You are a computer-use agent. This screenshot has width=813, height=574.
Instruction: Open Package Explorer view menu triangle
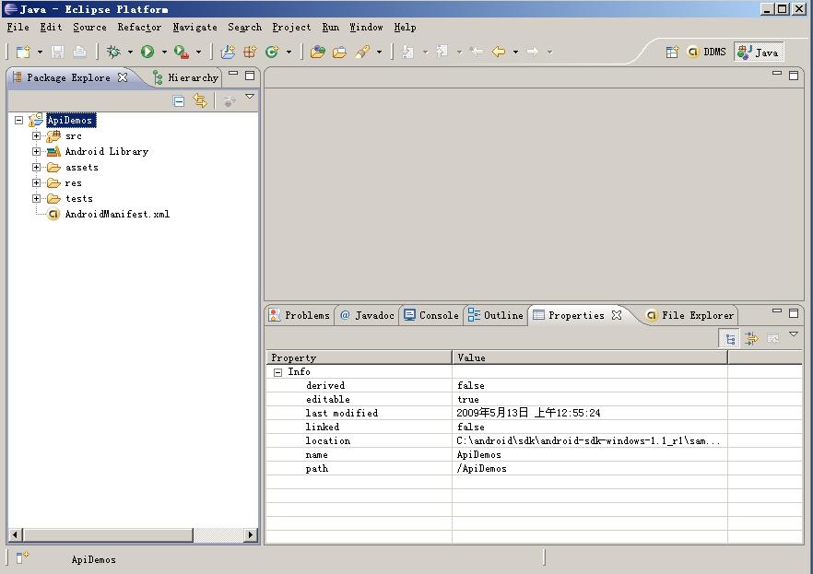click(x=250, y=97)
